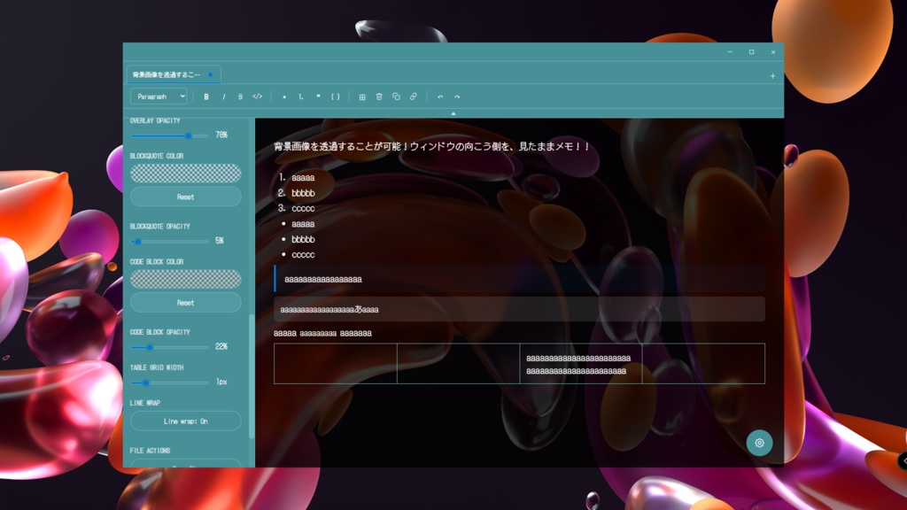Screen dimensions: 907x510
Task: Toggle bold formatting
Action: (205, 97)
